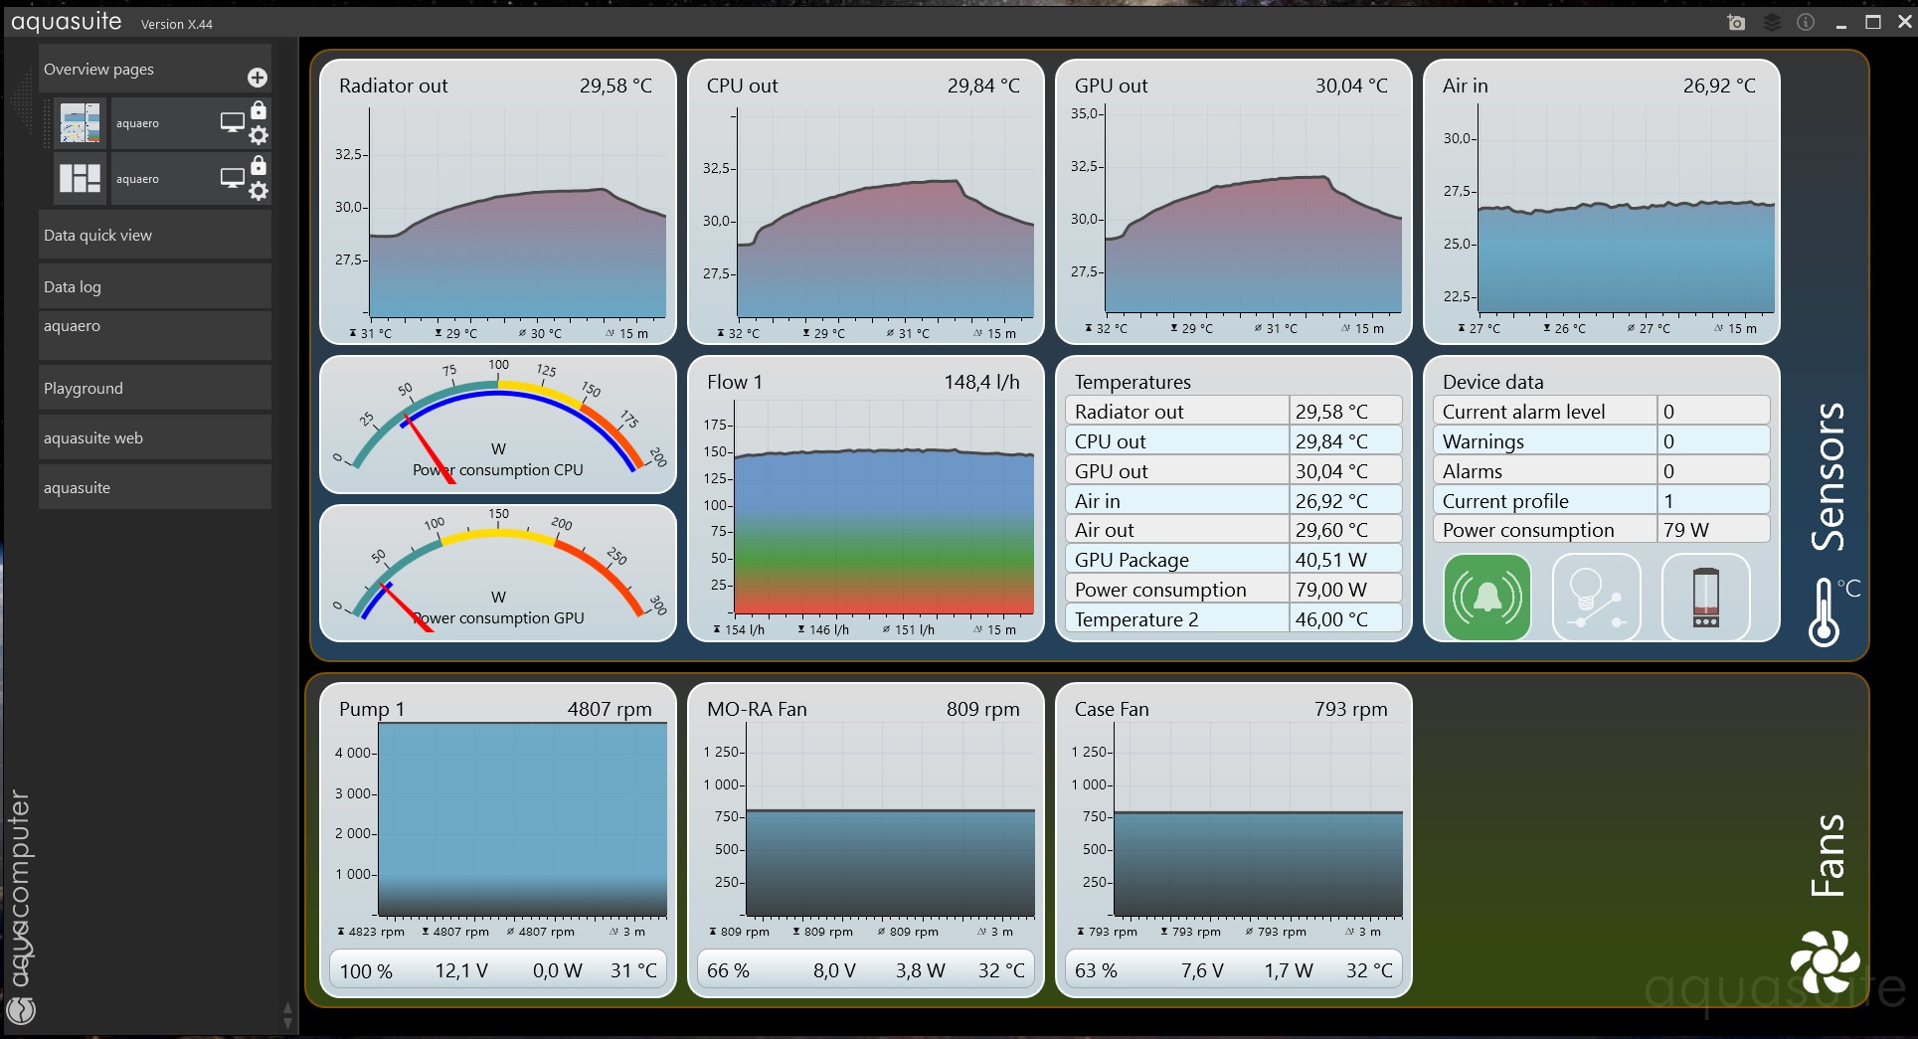Image resolution: width=1918 pixels, height=1039 pixels.
Task: Take a screenshot with the camera icon
Action: pos(1736,23)
